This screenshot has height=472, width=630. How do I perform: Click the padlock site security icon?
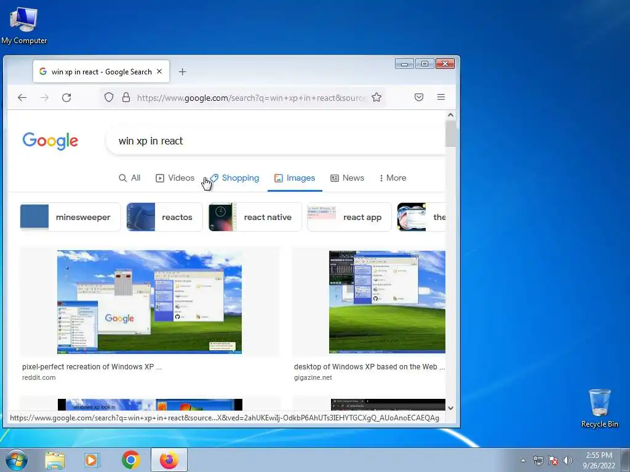(x=126, y=98)
